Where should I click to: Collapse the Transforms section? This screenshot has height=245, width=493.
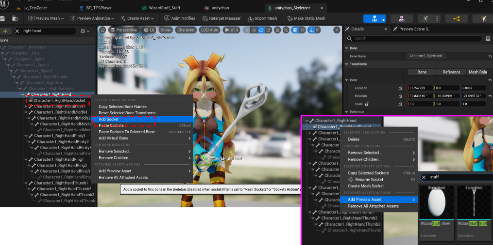(x=347, y=64)
